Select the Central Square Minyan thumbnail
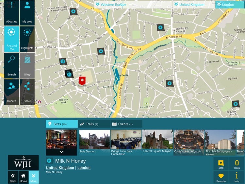The width and height of the screenshot is (245, 184). pyautogui.click(x=157, y=142)
